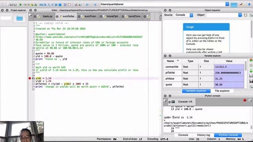
Task: Select the quote value cell 98.86
Action: pyautogui.click(x=229, y=85)
